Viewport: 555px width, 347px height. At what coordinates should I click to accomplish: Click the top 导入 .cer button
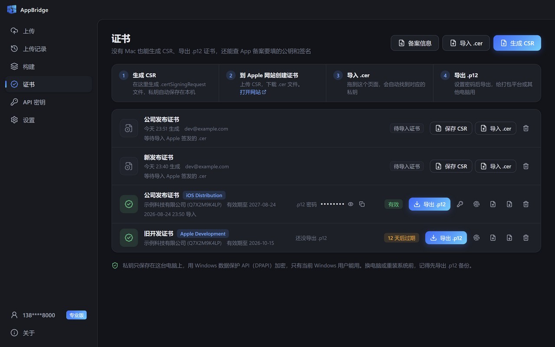pyautogui.click(x=466, y=43)
